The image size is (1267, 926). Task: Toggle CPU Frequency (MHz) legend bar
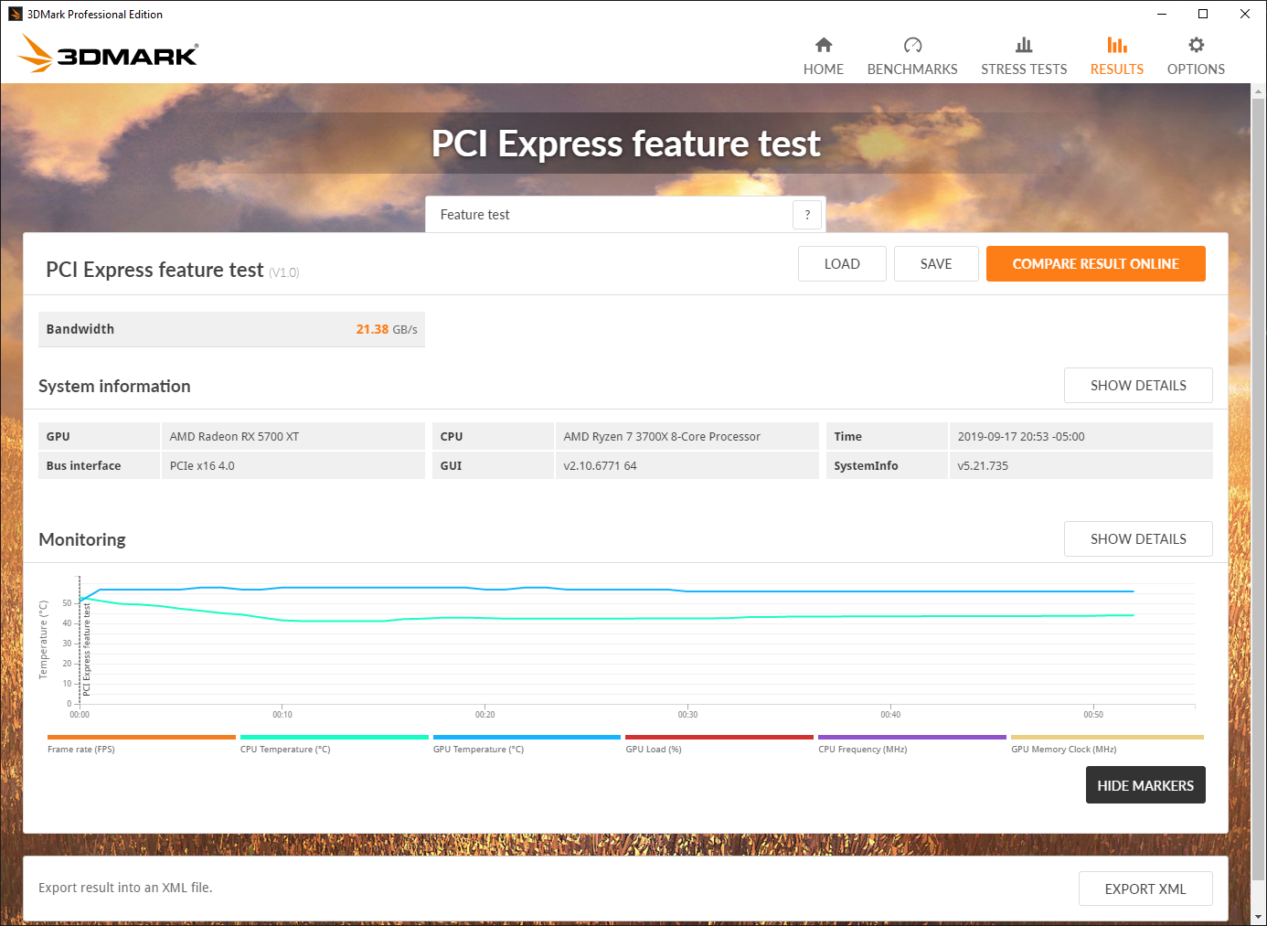[912, 737]
